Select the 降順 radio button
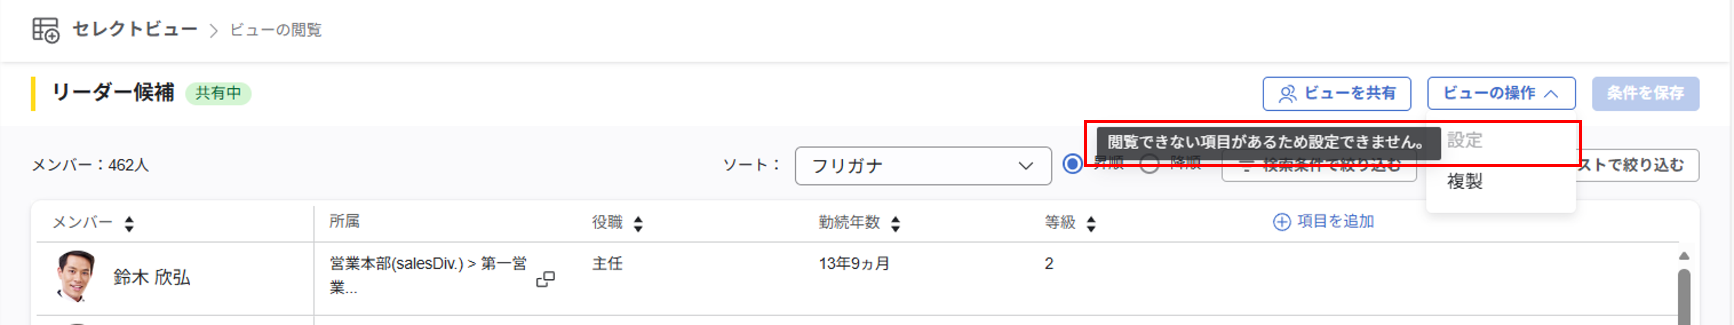 tap(1149, 163)
